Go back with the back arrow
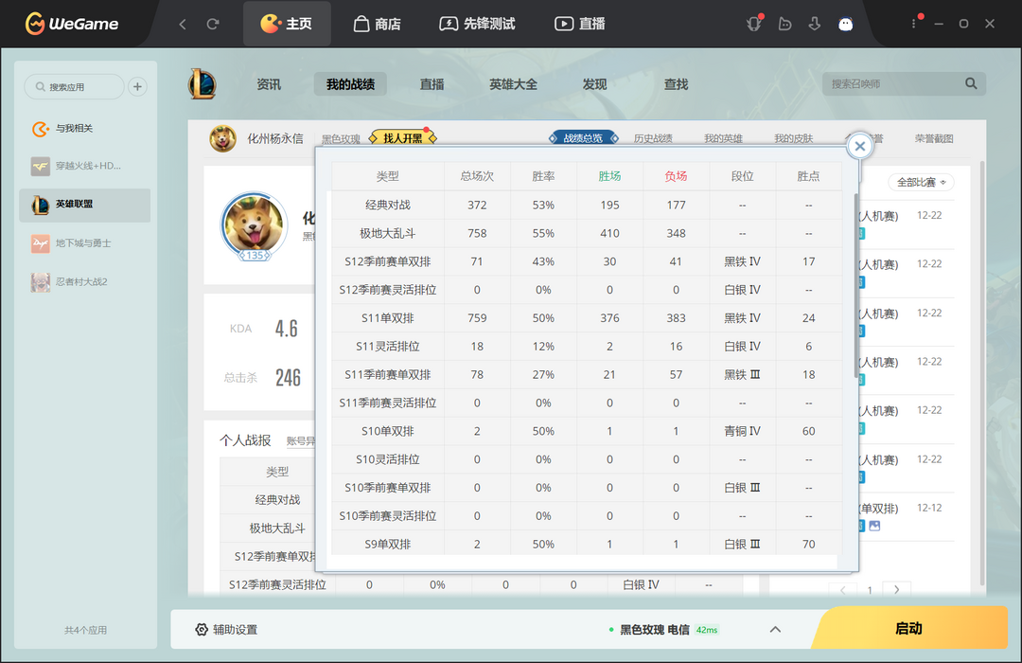Screen dimensions: 1022x663 coord(183,24)
